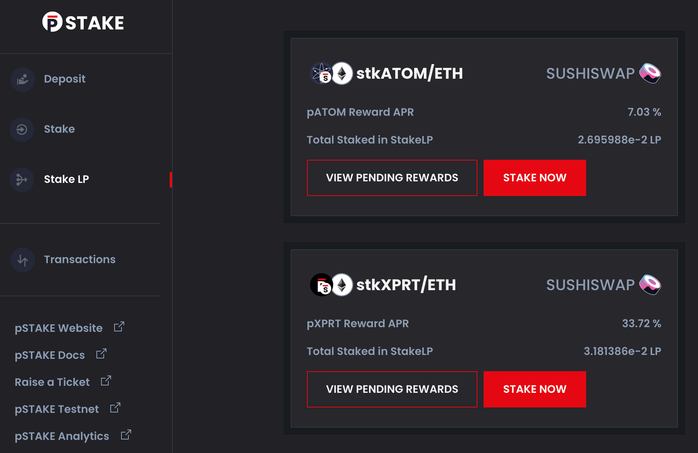The image size is (698, 453).
Task: Click the stkXPRT token pair icon
Action: point(332,285)
